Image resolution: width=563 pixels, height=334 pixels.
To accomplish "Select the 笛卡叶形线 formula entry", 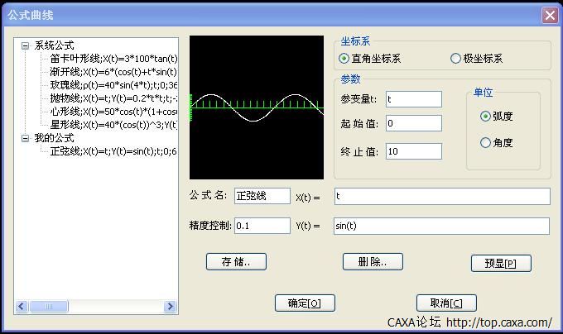I will coord(113,59).
